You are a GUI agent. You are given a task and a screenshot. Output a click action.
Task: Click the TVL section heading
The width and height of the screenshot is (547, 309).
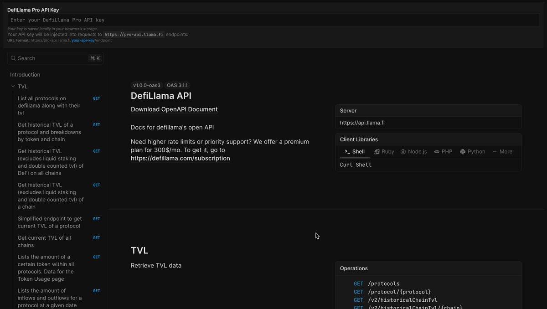139,251
